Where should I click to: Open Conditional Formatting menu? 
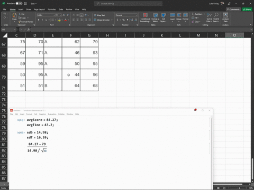(x=145, y=18)
